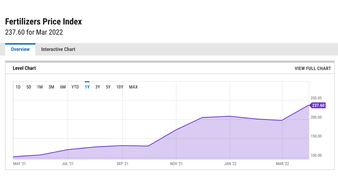This screenshot has width=338, height=190.
Task: Click the active 1Y range
Action: [x=87, y=87]
